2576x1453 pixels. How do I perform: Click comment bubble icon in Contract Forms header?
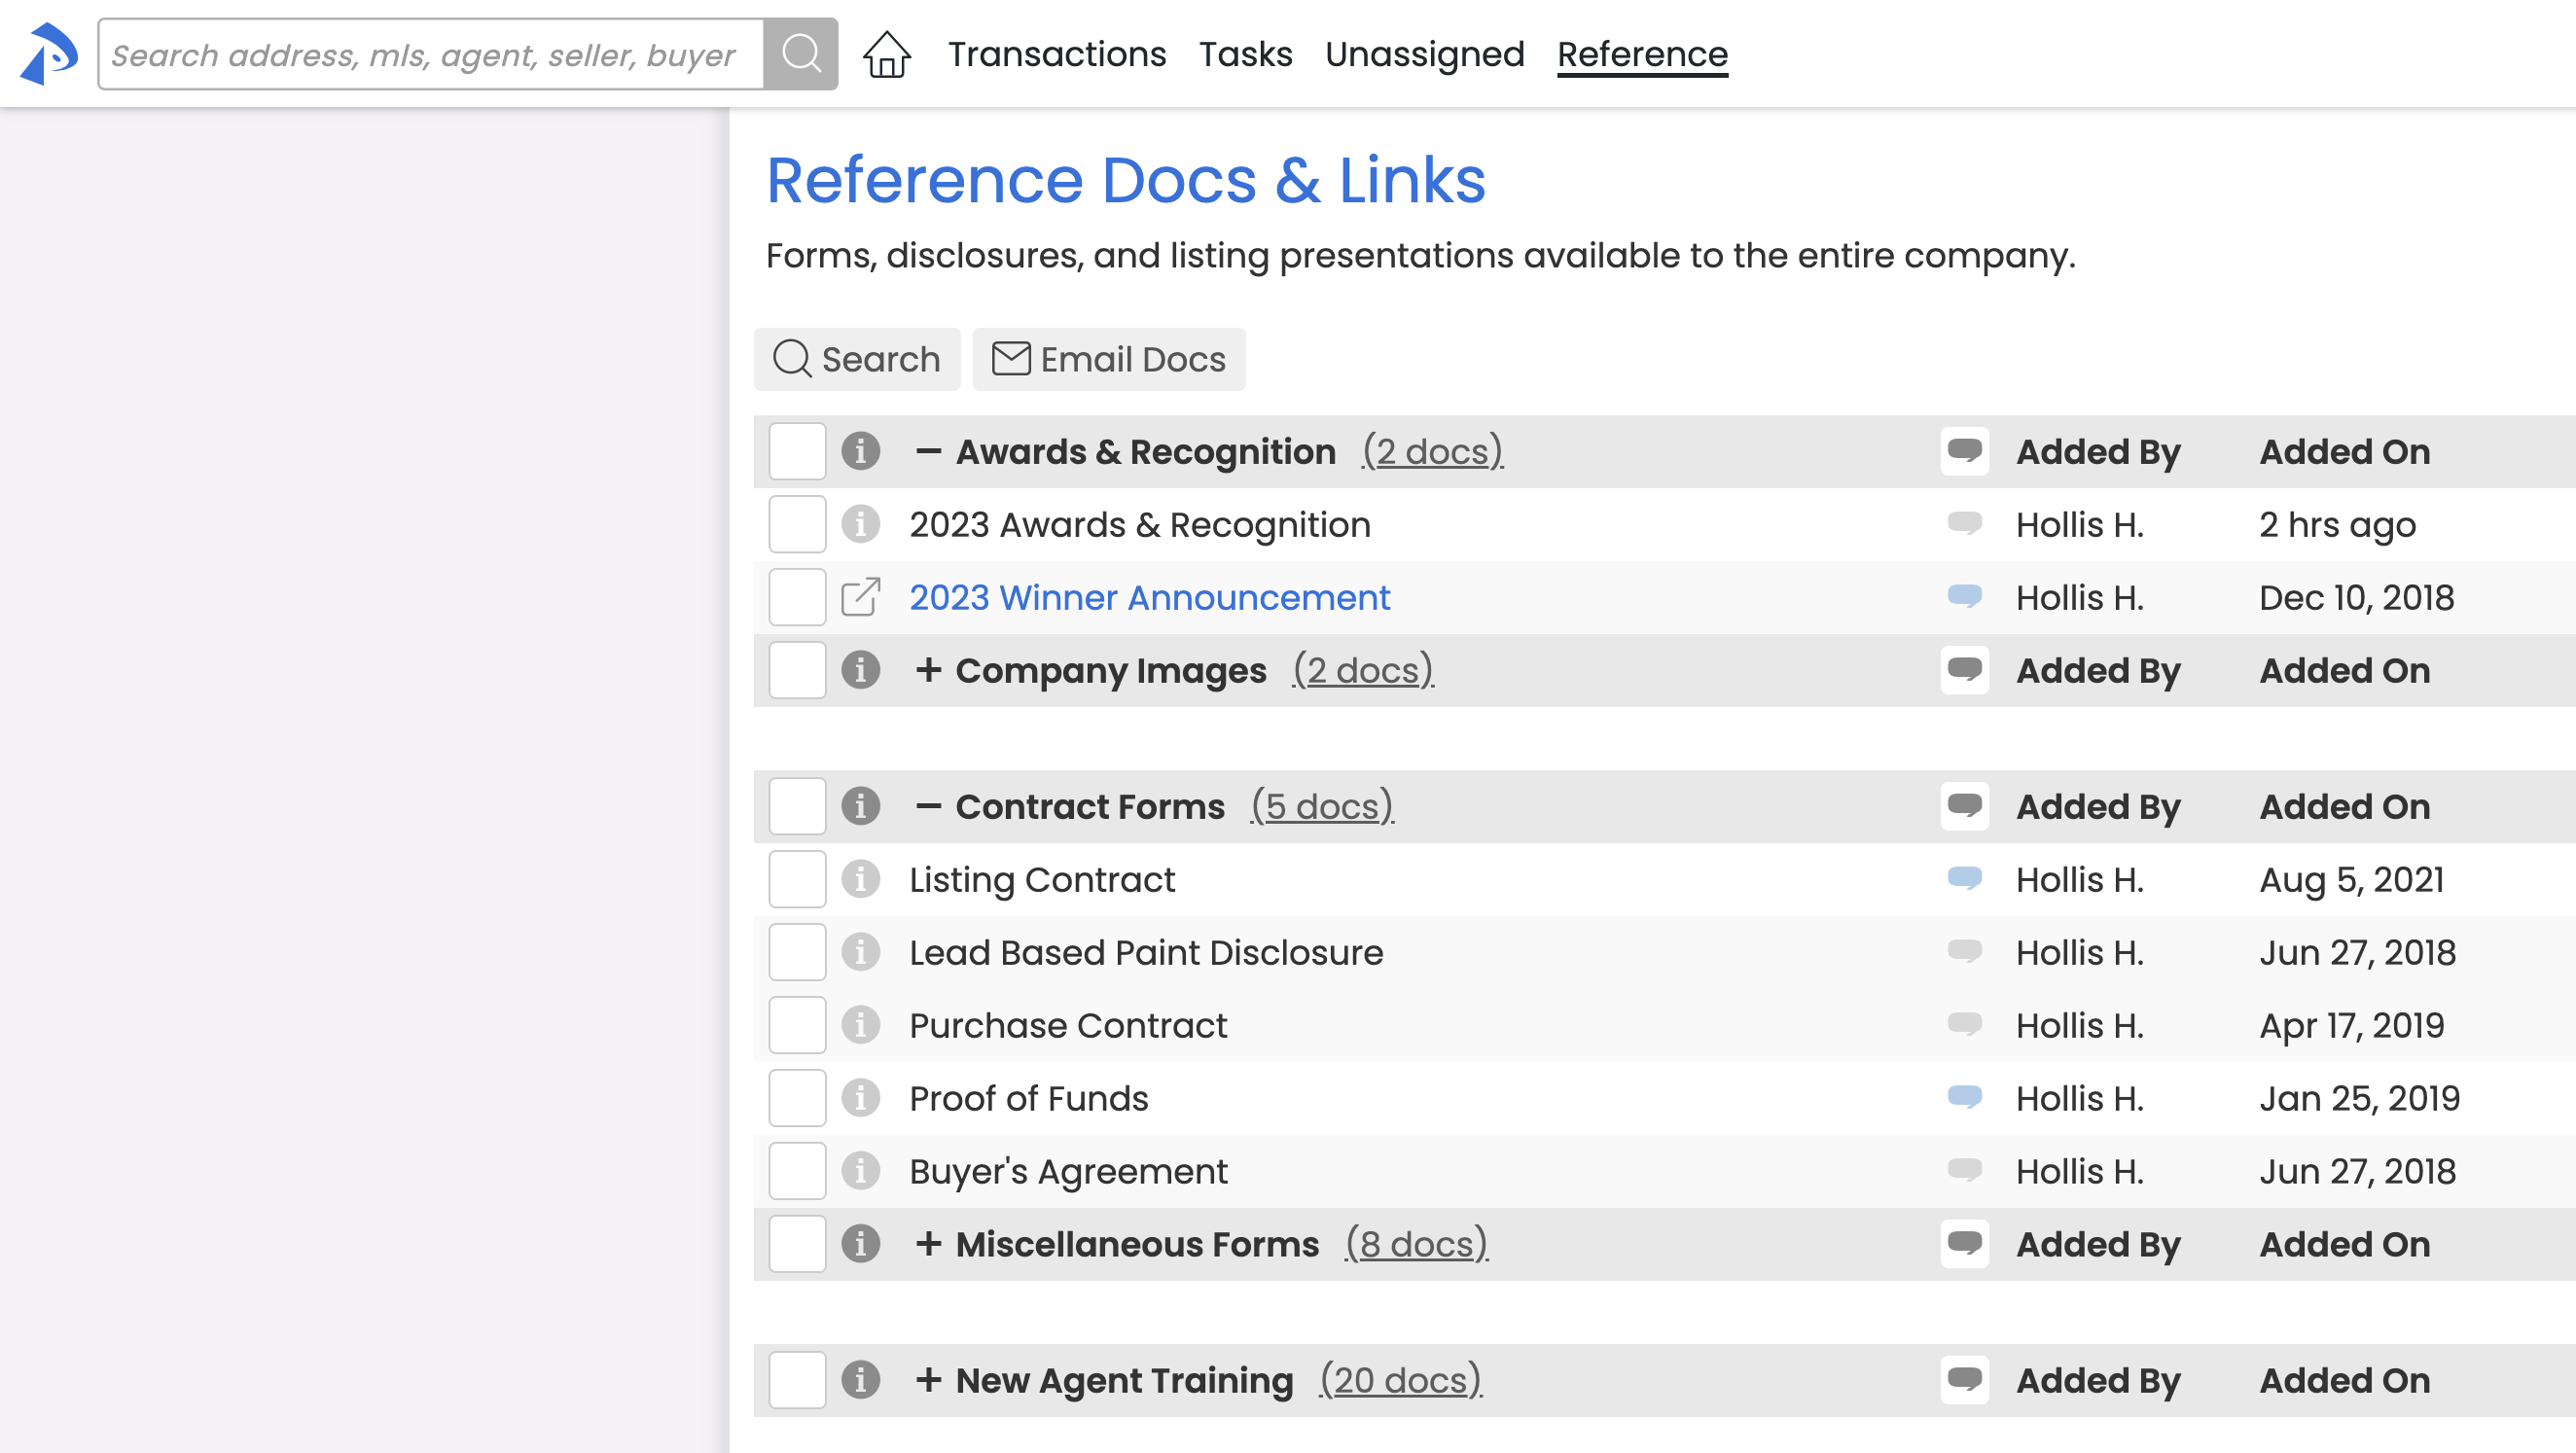point(1964,806)
